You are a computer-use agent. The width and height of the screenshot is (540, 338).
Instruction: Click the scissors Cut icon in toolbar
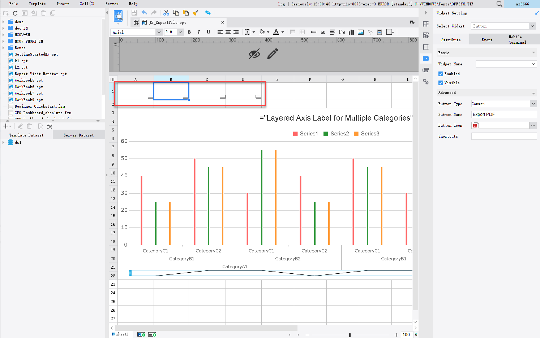166,13
